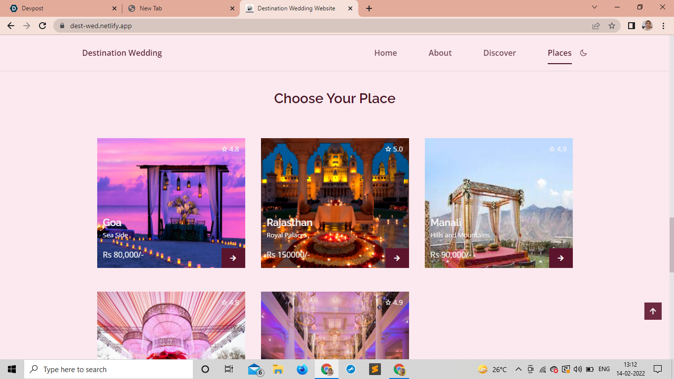Open the browser side panel icon
This screenshot has height=379, width=674.
[x=631, y=26]
